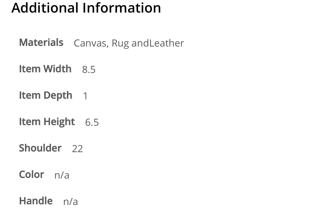Click the 6.5 height value
Image resolution: width=324 pixels, height=214 pixels.
click(x=92, y=122)
